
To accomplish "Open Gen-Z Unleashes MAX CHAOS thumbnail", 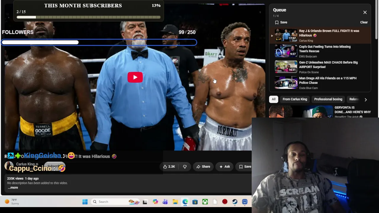I will tap(286, 67).
